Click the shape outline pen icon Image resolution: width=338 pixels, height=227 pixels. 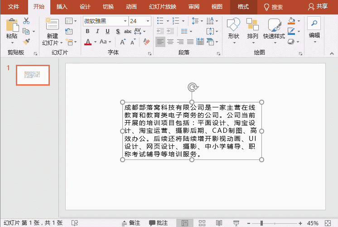tap(291, 31)
